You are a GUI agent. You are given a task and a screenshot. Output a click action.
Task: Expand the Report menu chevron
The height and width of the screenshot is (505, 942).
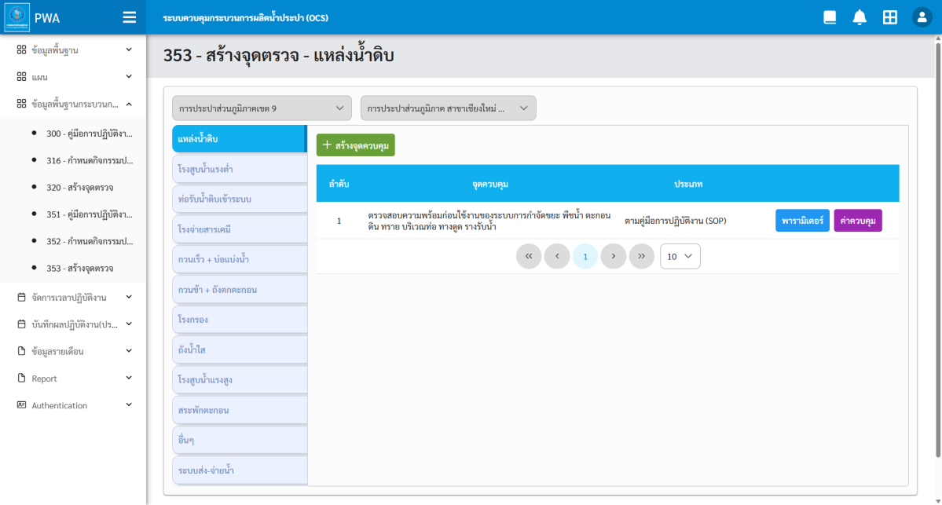click(129, 379)
